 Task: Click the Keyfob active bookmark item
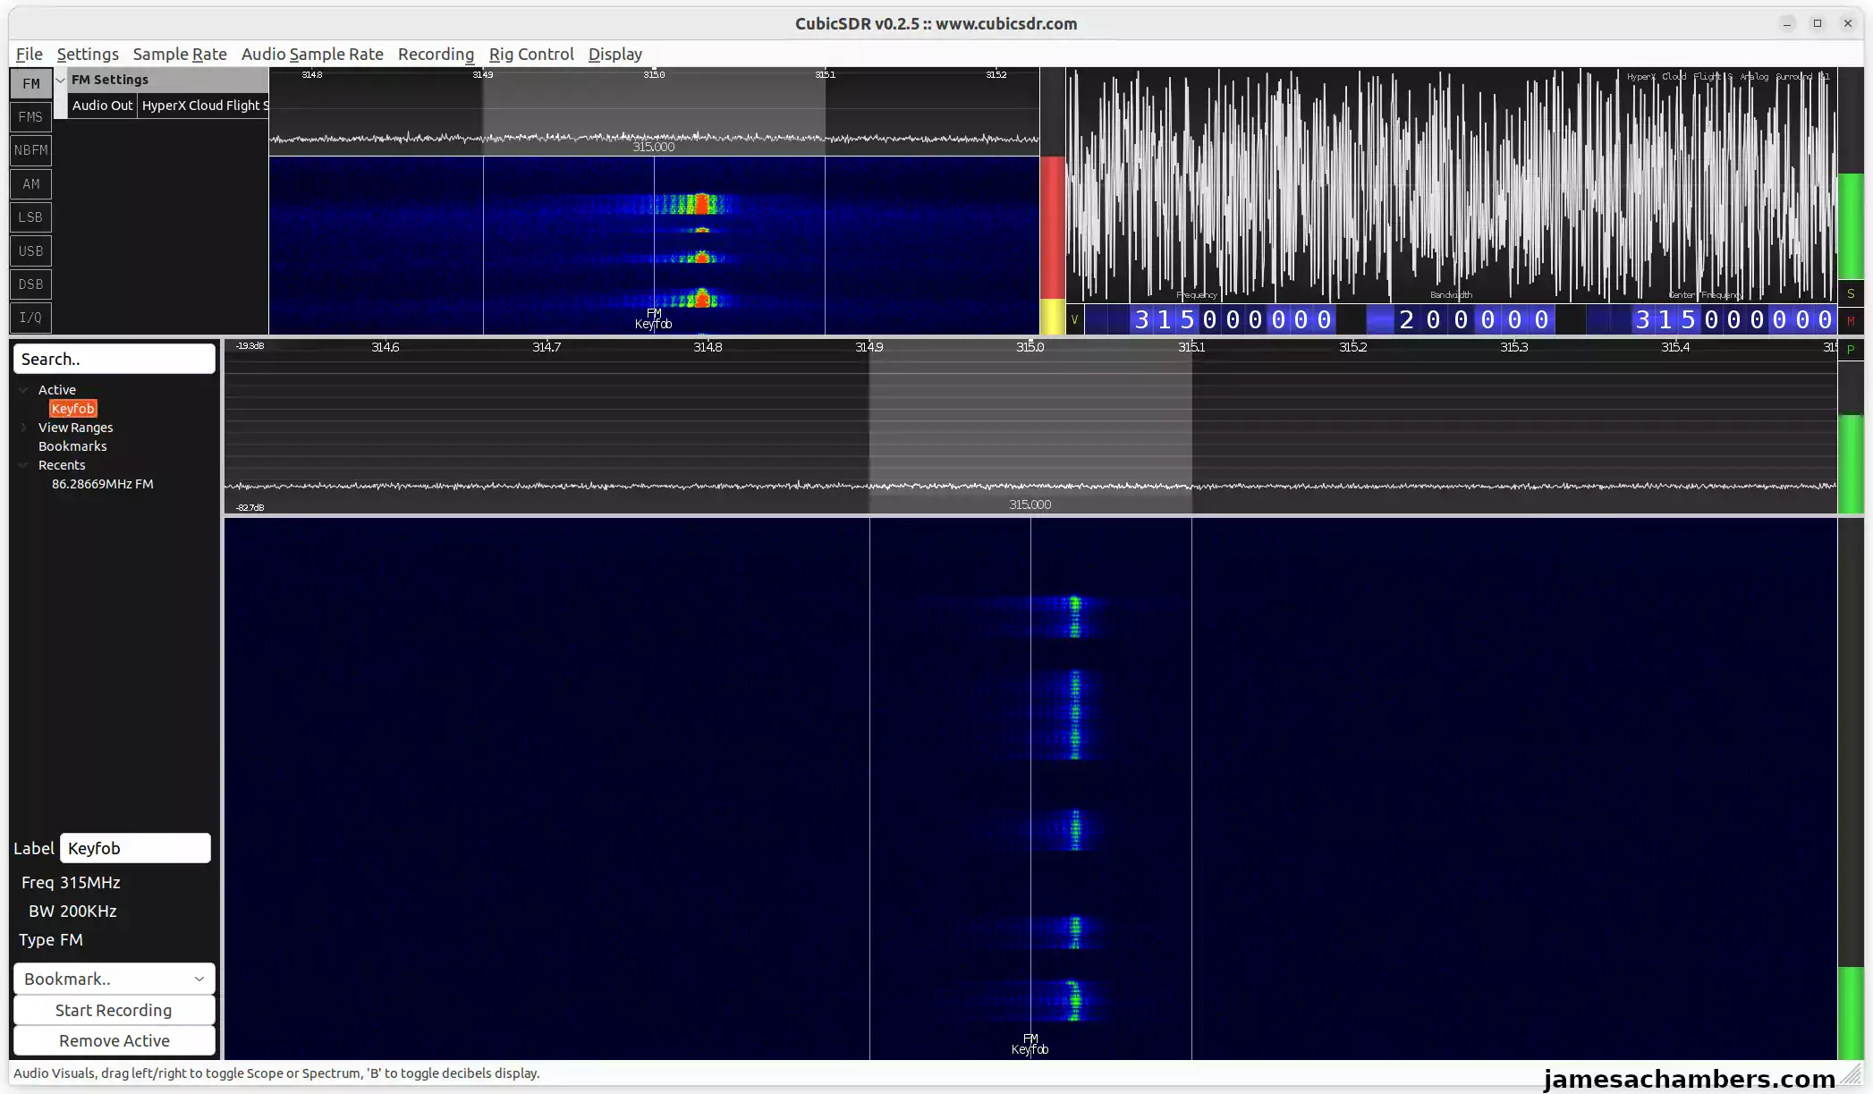[x=72, y=408]
